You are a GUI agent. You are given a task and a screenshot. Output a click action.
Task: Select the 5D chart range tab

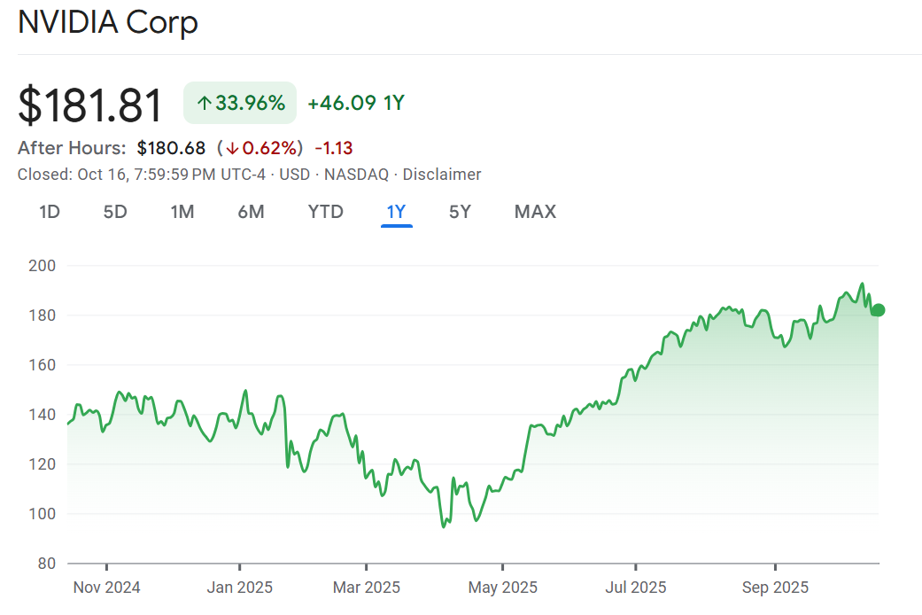[115, 212]
